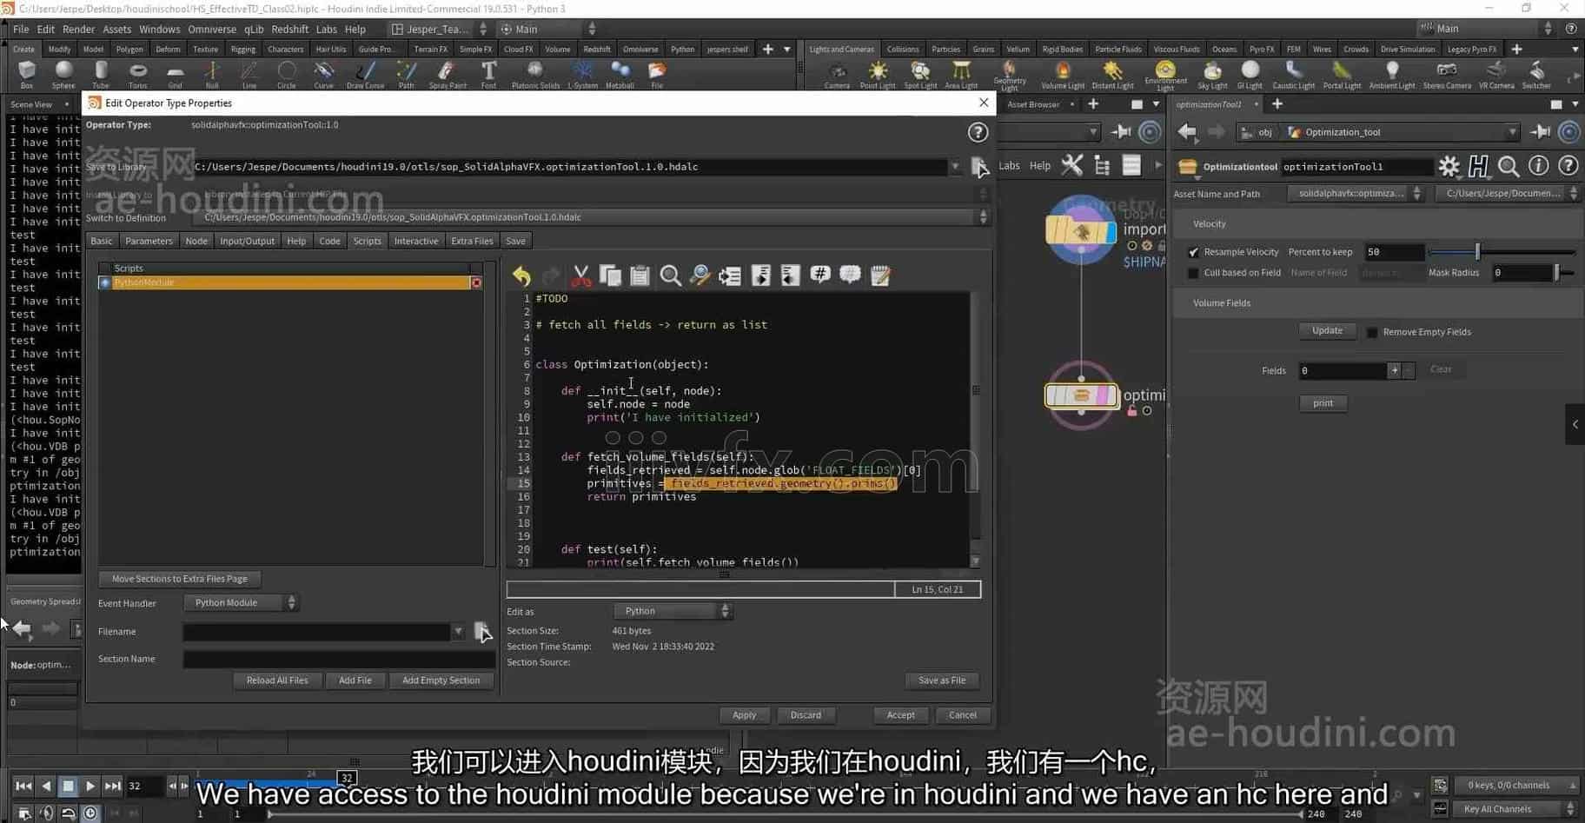Select the Torus shelf tool
The width and height of the screenshot is (1585, 823).
tap(137, 74)
